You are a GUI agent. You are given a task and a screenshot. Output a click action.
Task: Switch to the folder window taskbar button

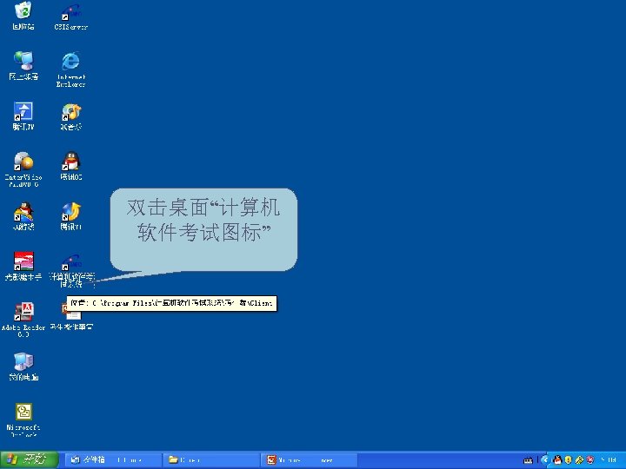coord(211,459)
